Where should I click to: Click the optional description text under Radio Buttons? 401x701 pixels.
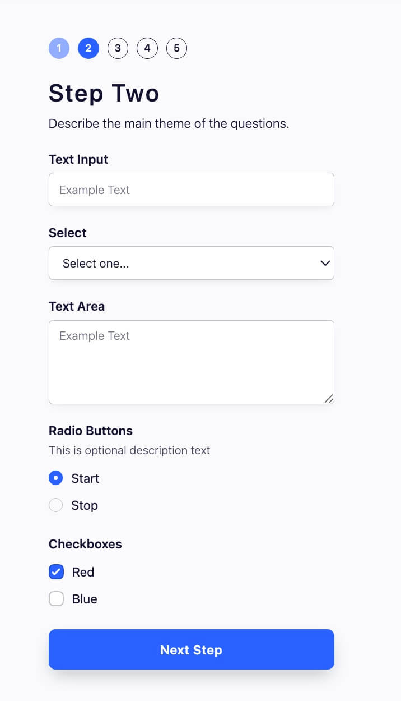129,450
